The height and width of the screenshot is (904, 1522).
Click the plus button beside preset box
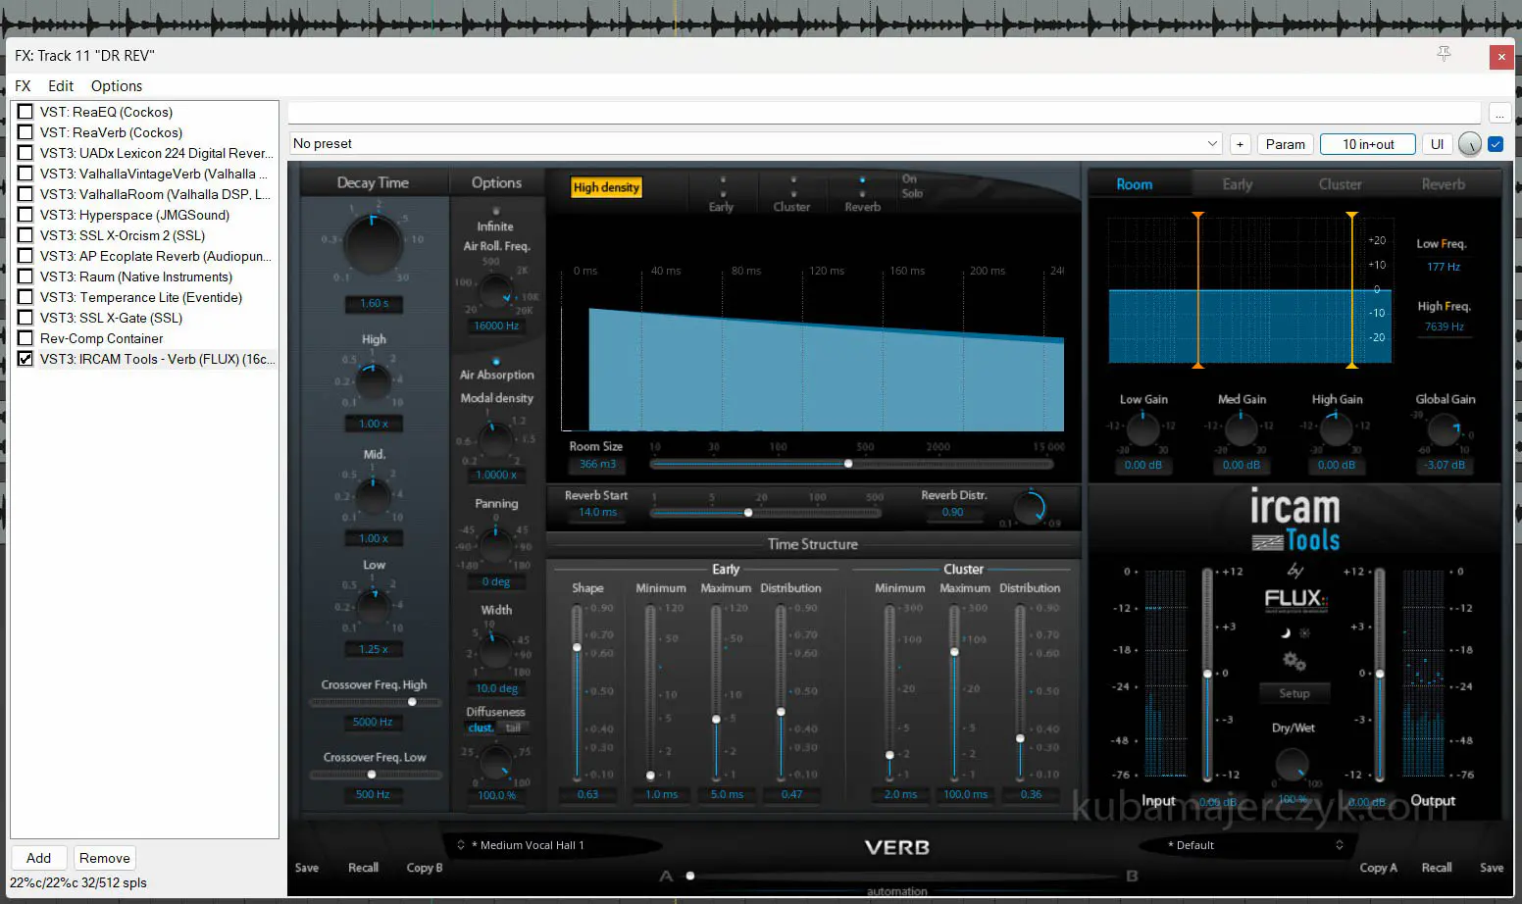(x=1240, y=144)
